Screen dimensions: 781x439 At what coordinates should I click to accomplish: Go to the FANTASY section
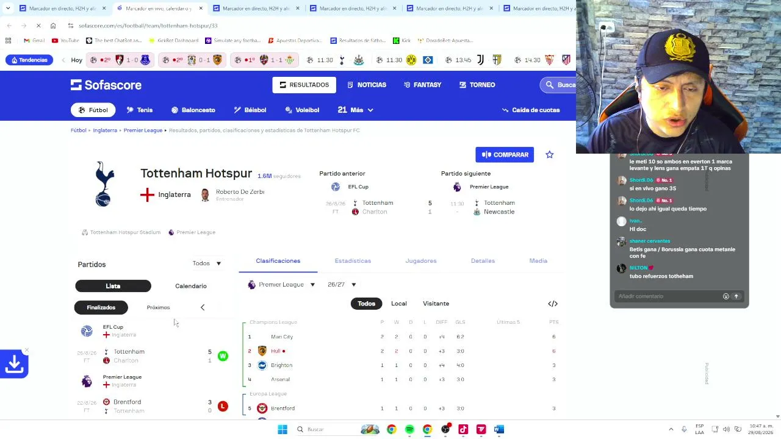422,85
